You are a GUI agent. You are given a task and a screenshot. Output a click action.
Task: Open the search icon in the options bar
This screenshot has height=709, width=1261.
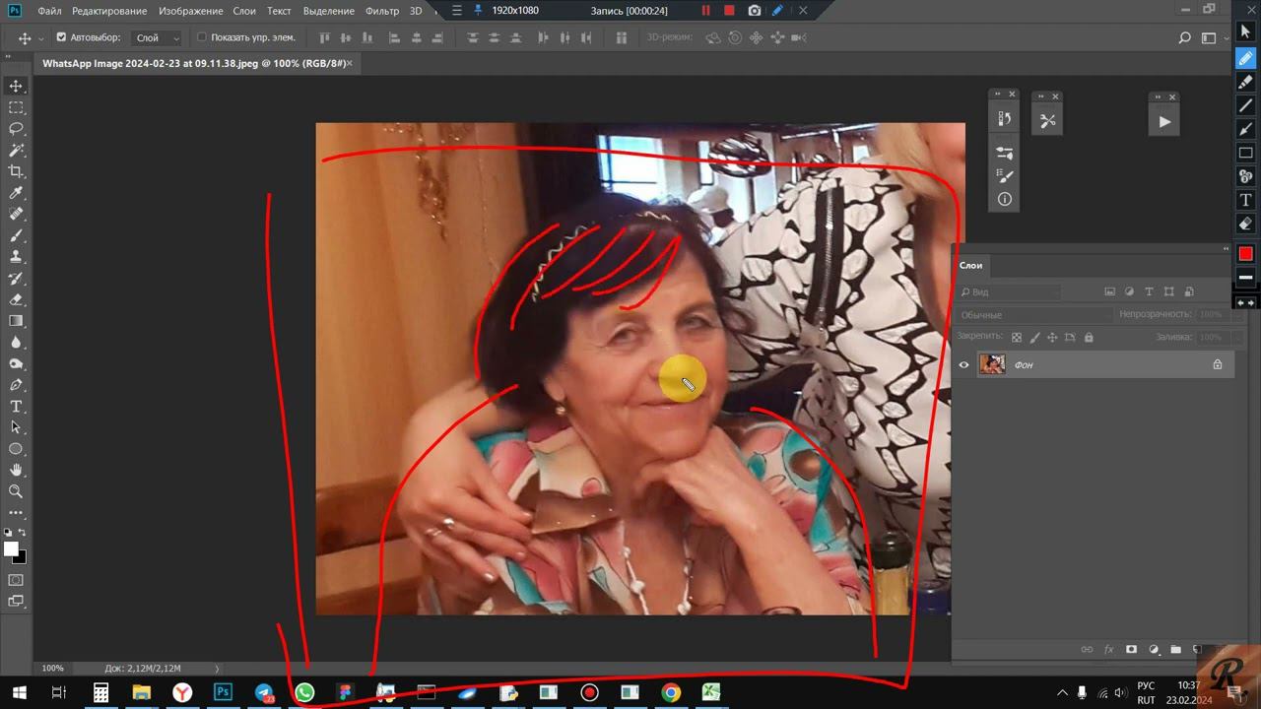coord(1185,37)
